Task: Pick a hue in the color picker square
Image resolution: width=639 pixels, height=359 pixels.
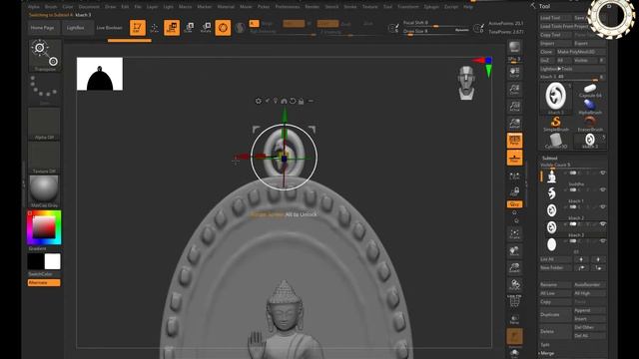Action: click(x=44, y=227)
